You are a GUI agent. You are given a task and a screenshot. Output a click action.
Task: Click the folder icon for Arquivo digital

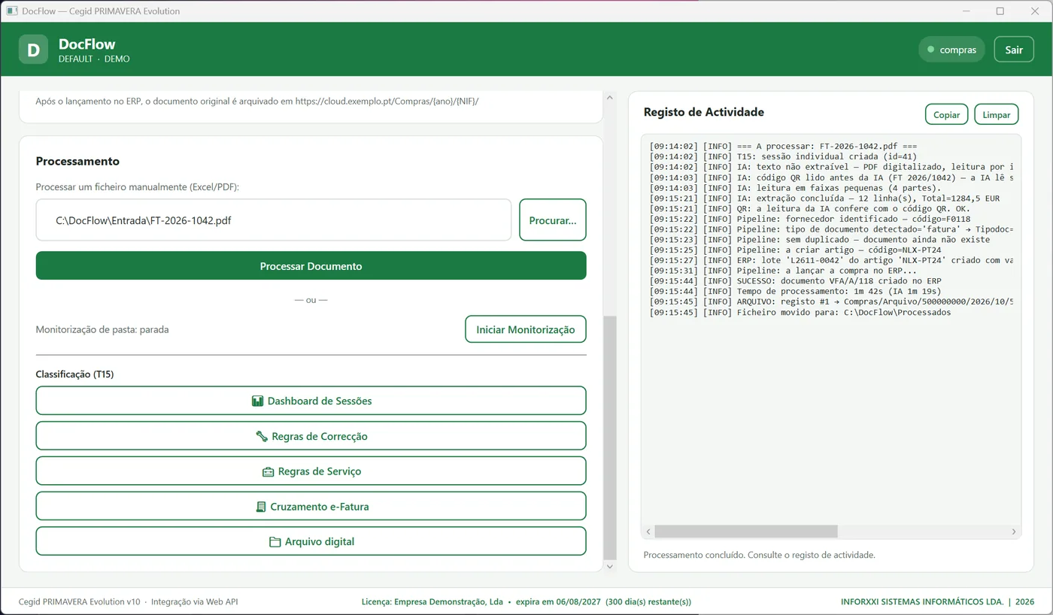[x=275, y=542]
